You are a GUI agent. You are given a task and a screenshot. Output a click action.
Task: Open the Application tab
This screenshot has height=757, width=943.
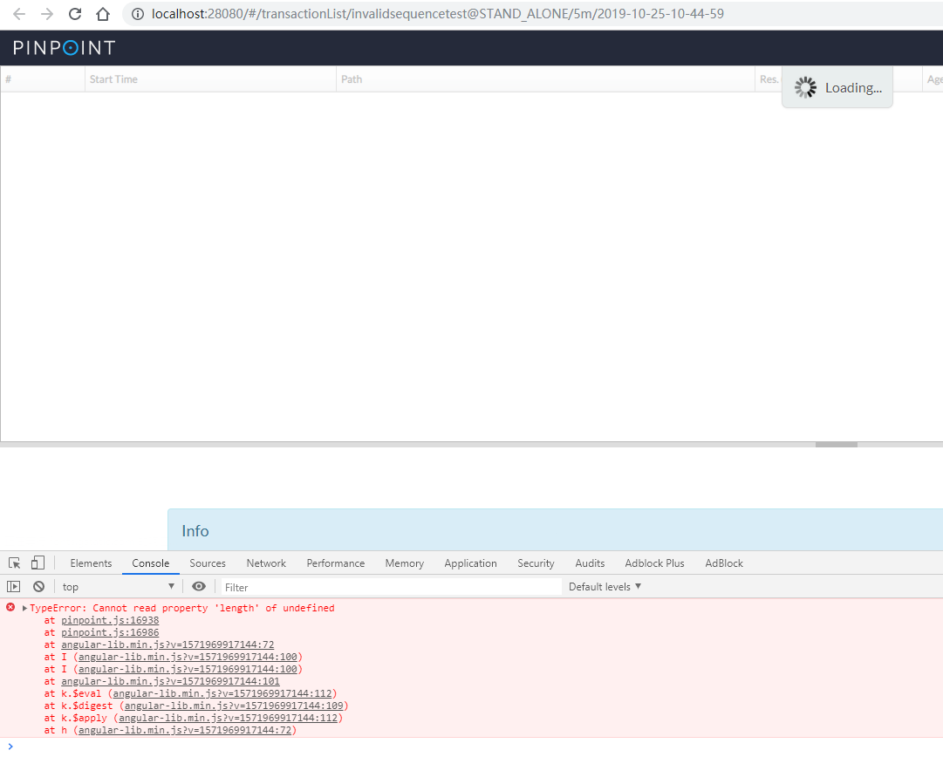click(x=470, y=563)
